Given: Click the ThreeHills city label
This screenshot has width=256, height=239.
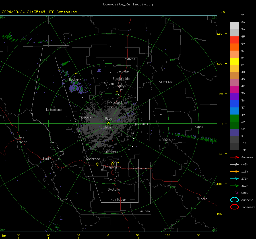Looking at the screenshot, I should click(x=143, y=124).
